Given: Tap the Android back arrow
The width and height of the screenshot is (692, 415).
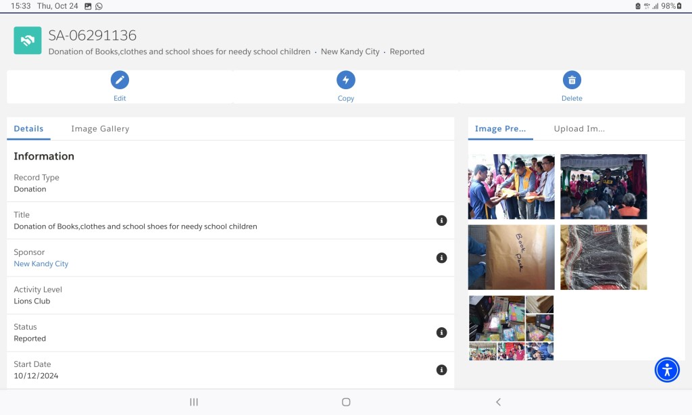Looking at the screenshot, I should pyautogui.click(x=498, y=401).
